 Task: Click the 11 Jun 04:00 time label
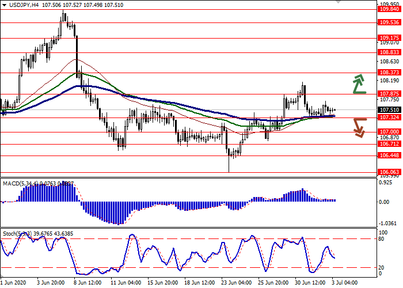coord(126,283)
